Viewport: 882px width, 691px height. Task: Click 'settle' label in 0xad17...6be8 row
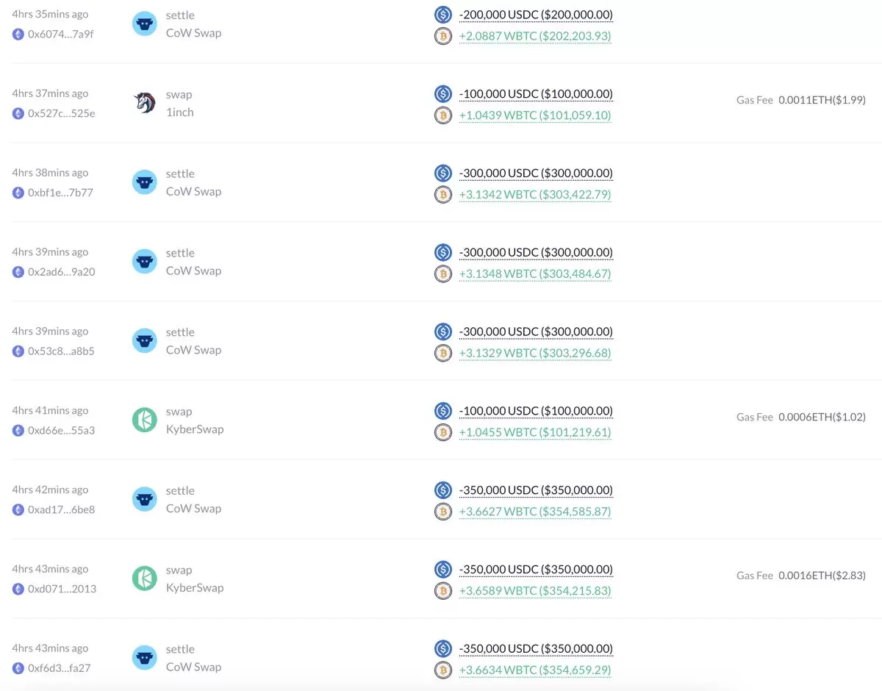pyautogui.click(x=180, y=491)
